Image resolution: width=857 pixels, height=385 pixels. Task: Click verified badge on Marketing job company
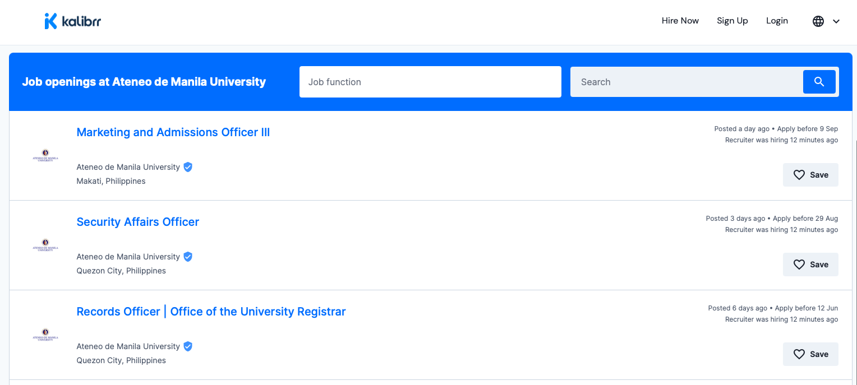click(x=188, y=167)
